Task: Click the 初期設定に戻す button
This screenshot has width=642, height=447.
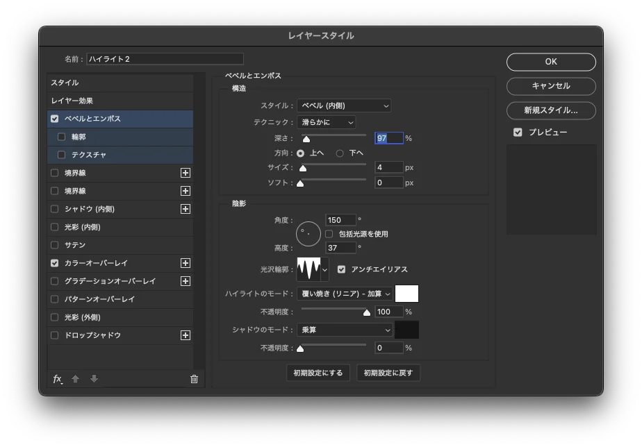Action: [x=388, y=373]
